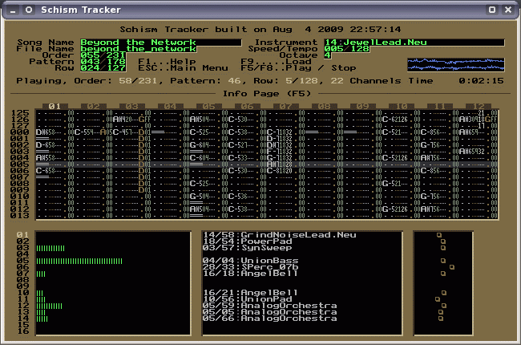Open 'ESC..Main Menu' label
Viewport: 521px width, 345px height.
pos(183,68)
